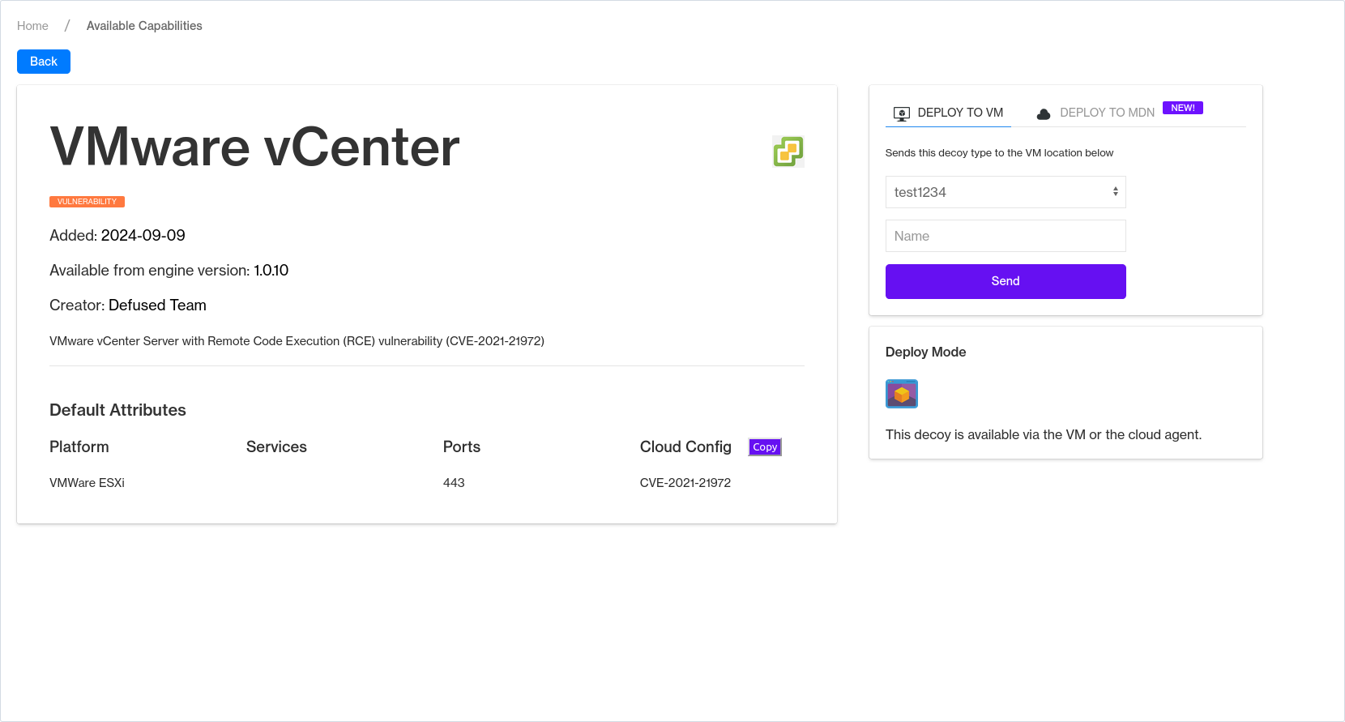The height and width of the screenshot is (722, 1345).
Task: Click the Ports column header
Action: pos(462,447)
